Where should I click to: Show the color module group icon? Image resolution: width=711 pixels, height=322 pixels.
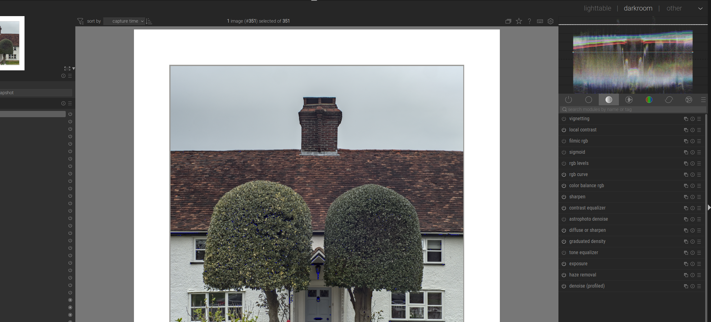pyautogui.click(x=649, y=99)
